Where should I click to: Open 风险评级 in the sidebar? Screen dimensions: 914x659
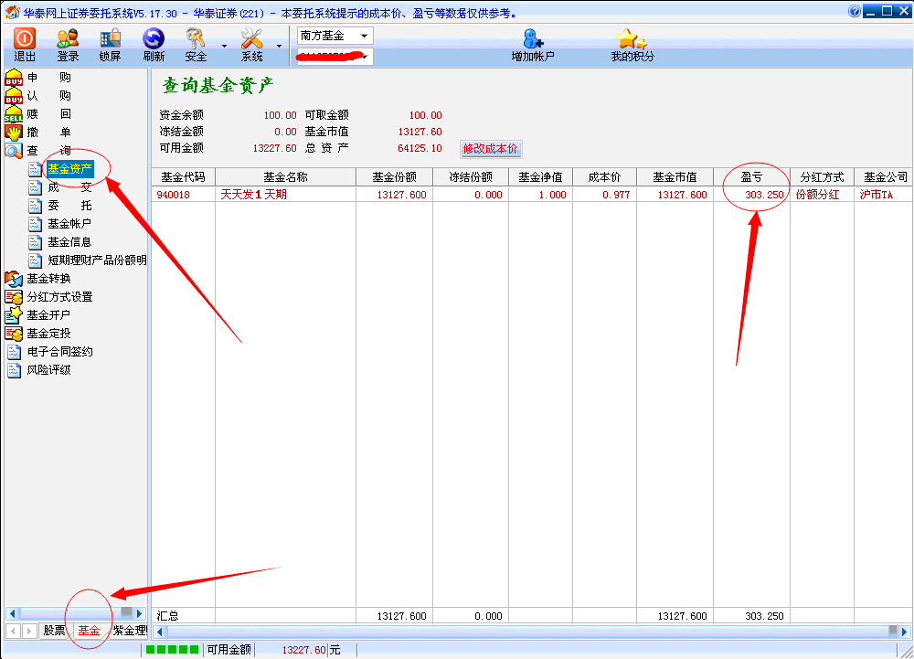coord(48,370)
